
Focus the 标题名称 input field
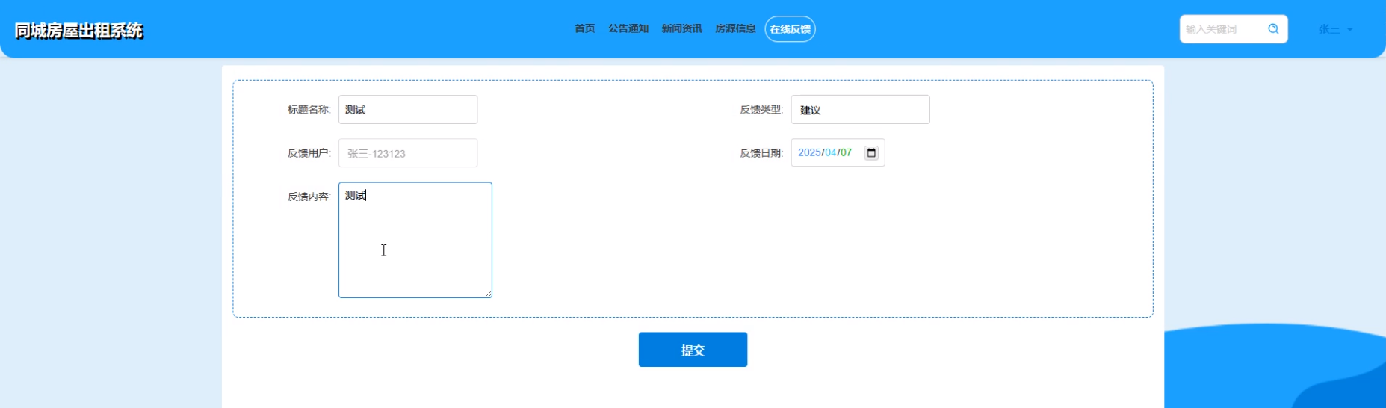pos(408,110)
